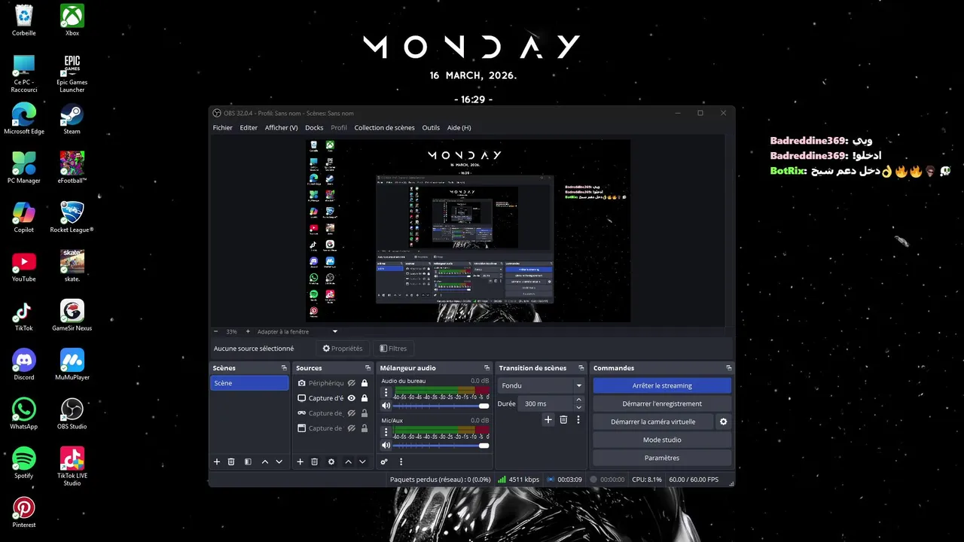Open the virtual camera settings gear
964x542 pixels.
coord(724,422)
